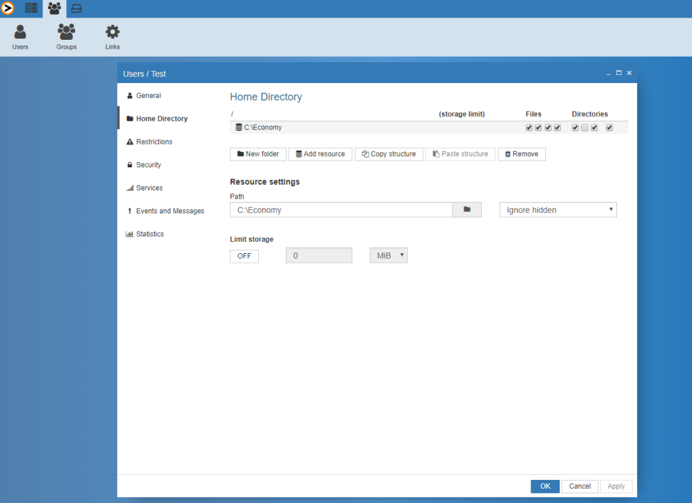This screenshot has width=692, height=503.
Task: Enable the second Directories permission checkbox
Action: [x=585, y=127]
